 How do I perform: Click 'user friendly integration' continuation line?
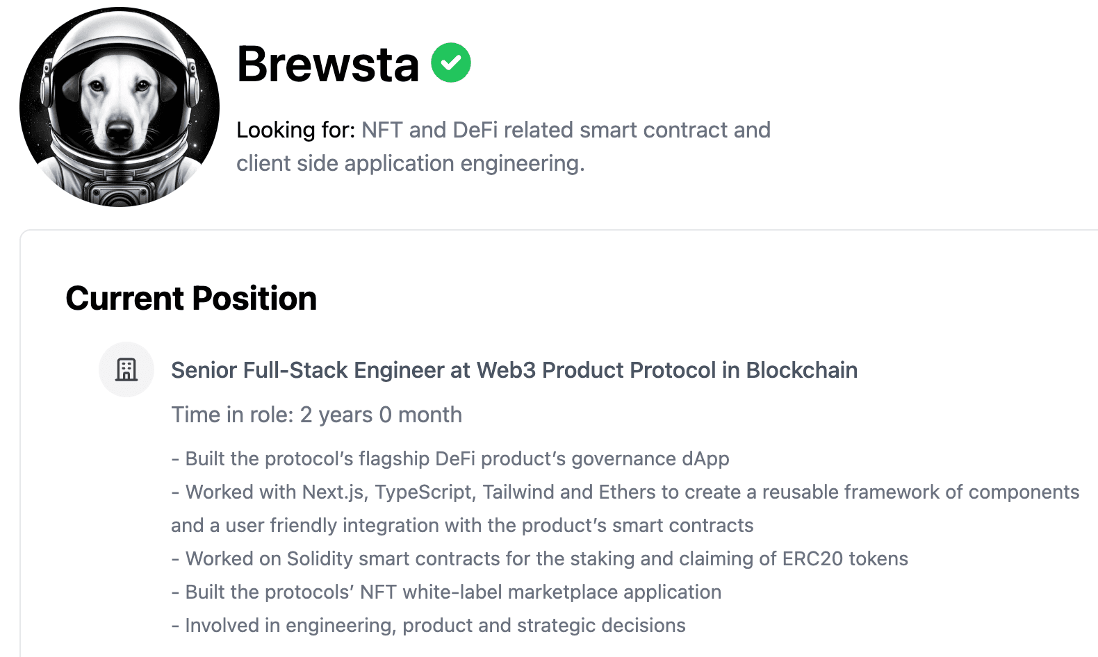pyautogui.click(x=462, y=526)
